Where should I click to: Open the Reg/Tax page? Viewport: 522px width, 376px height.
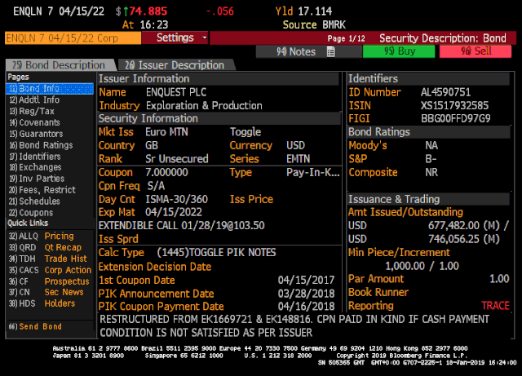[32, 111]
